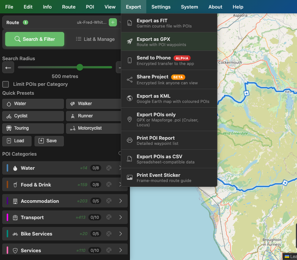The height and width of the screenshot is (260, 297).
Task: Choose Export POIs as CSV
Action: (169, 159)
